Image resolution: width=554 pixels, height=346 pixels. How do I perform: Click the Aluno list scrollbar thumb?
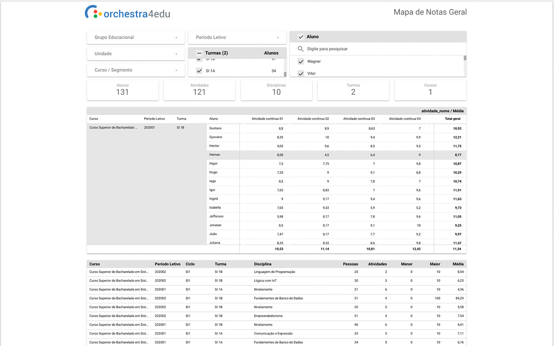click(465, 58)
